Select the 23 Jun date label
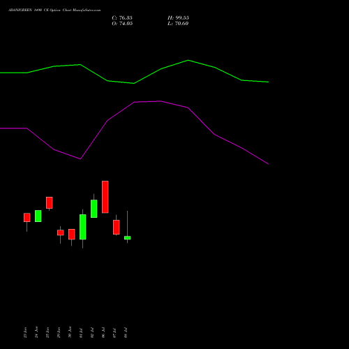This screenshot has width=349, height=349. click(25, 332)
